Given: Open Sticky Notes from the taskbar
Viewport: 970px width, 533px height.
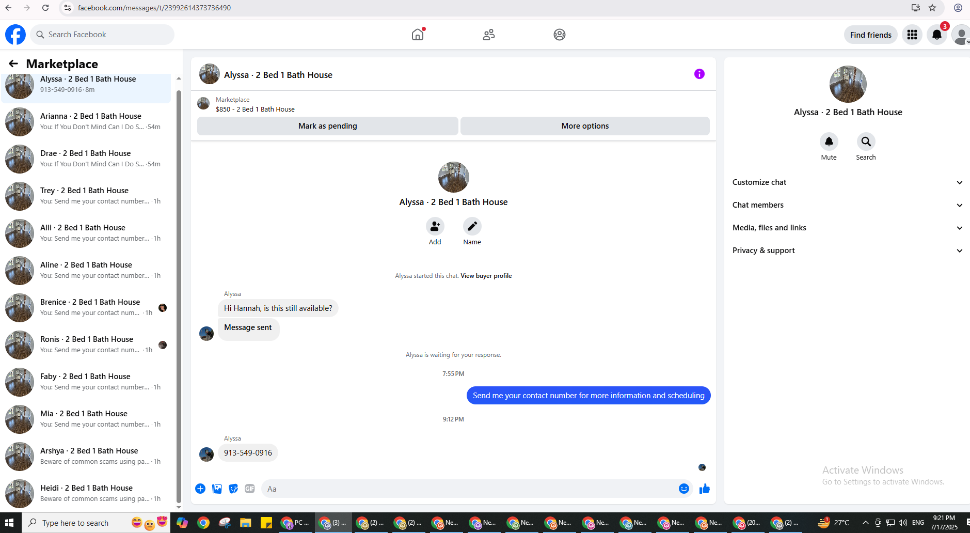Looking at the screenshot, I should pyautogui.click(x=266, y=523).
